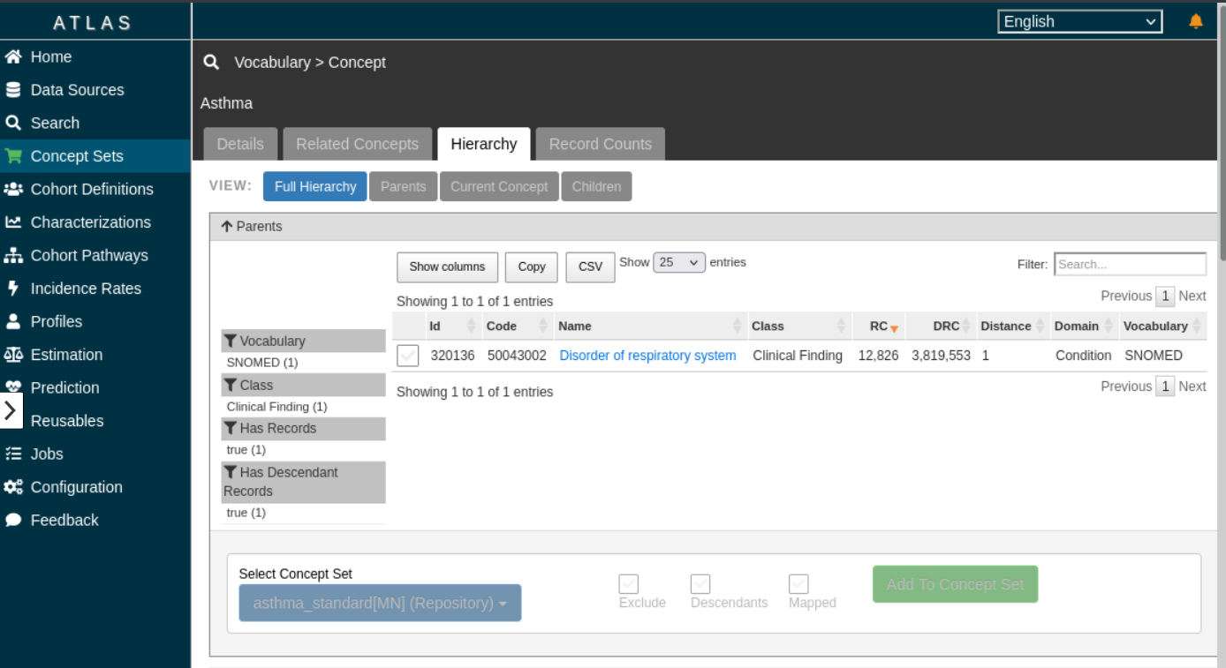Open the English language dropdown
Viewport: 1226px width, 668px height.
pyautogui.click(x=1079, y=22)
